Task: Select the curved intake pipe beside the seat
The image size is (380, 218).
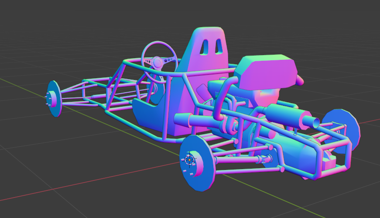Action: [223, 97]
